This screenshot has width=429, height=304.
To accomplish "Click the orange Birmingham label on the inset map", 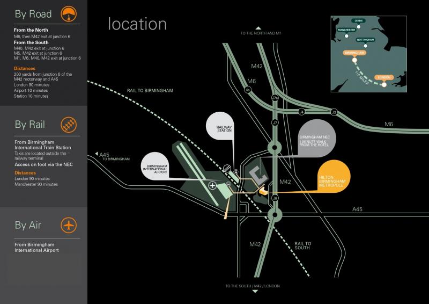I will [x=354, y=53].
